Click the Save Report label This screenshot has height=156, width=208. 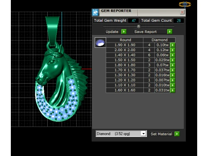pyautogui.click(x=146, y=32)
